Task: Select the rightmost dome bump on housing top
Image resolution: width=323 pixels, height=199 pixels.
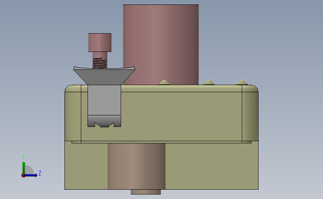Action: [x=242, y=83]
